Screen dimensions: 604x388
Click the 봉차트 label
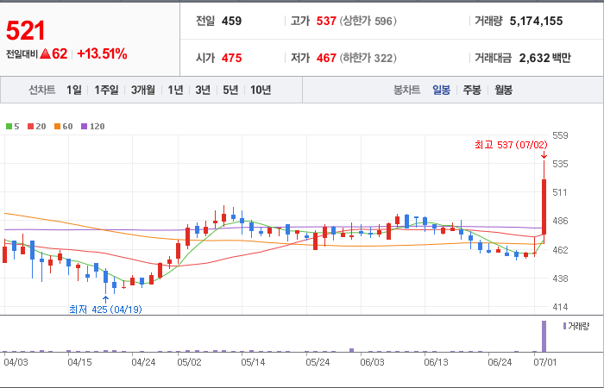click(x=406, y=90)
